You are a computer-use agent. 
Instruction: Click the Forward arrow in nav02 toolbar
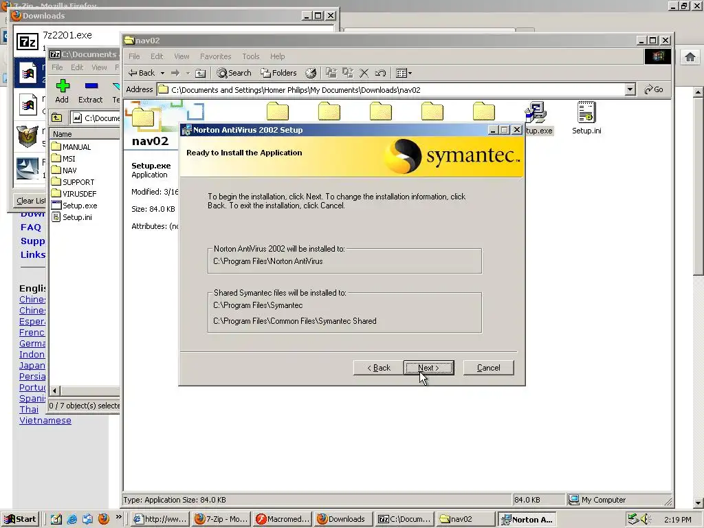(175, 73)
